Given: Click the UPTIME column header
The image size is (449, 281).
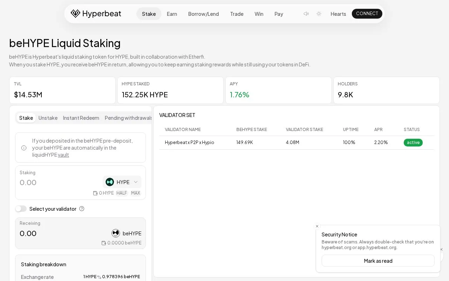Looking at the screenshot, I should pyautogui.click(x=351, y=130).
